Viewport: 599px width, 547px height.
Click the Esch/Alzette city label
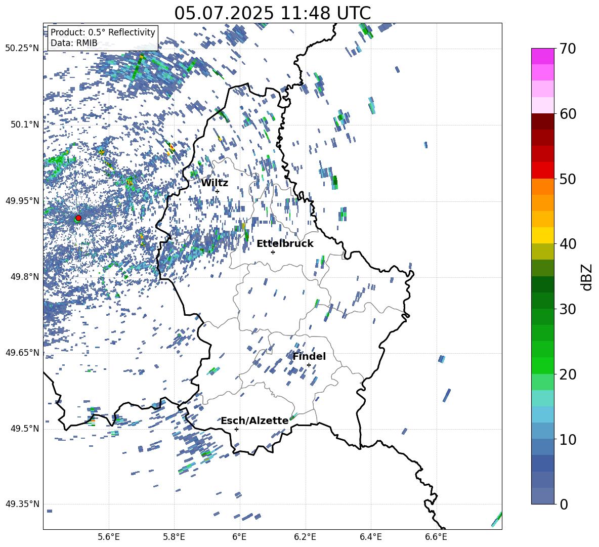(x=254, y=421)
